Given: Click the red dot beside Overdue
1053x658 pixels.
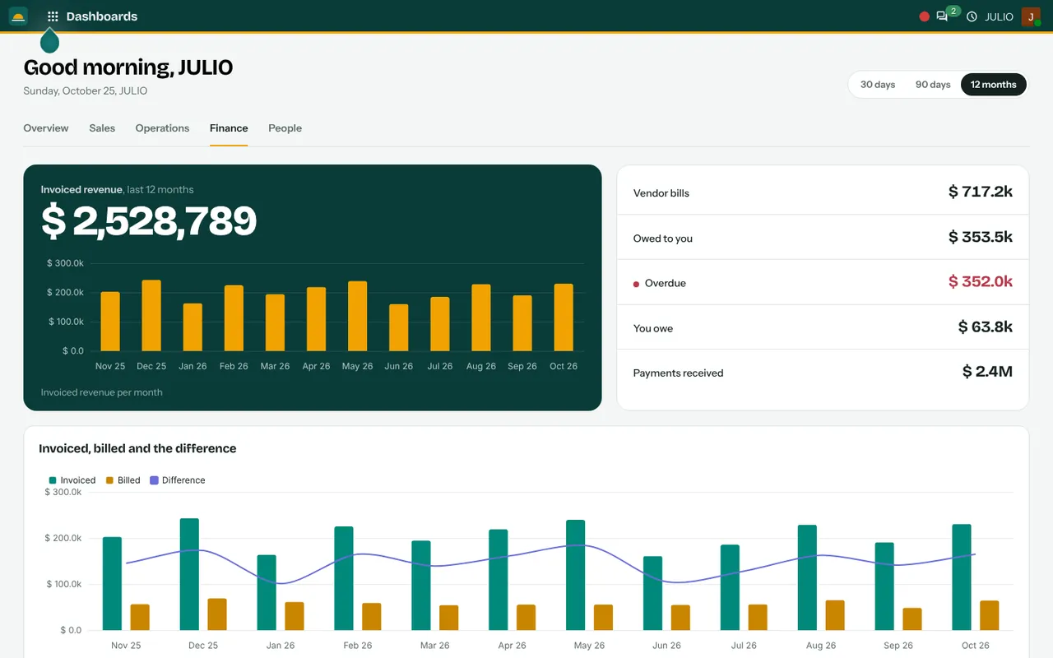Looking at the screenshot, I should pyautogui.click(x=636, y=284).
